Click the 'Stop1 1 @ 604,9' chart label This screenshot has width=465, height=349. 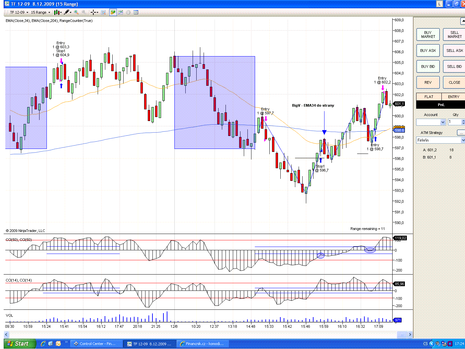pyautogui.click(x=61, y=53)
